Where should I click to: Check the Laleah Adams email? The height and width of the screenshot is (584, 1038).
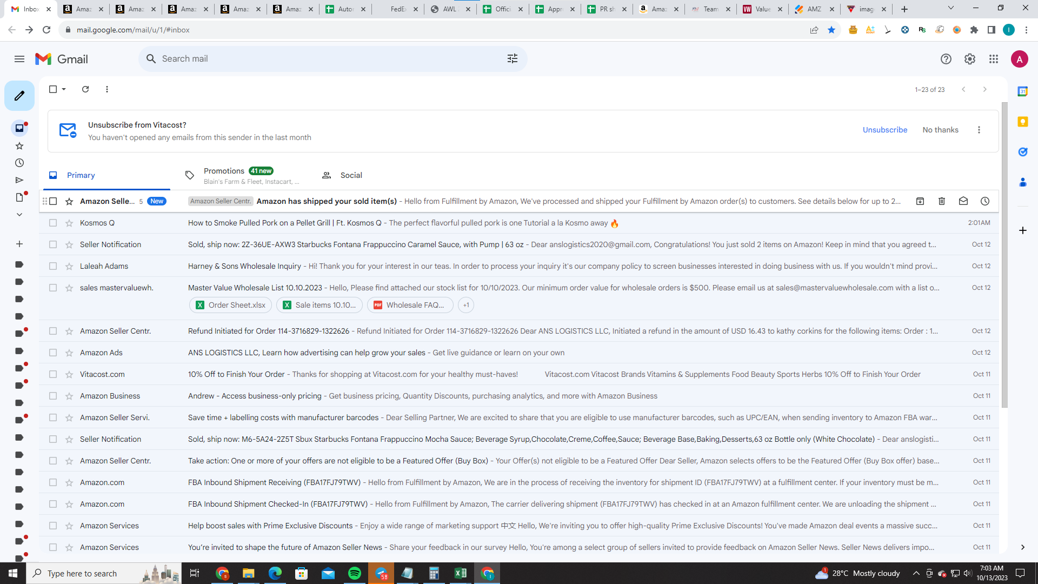pos(53,266)
